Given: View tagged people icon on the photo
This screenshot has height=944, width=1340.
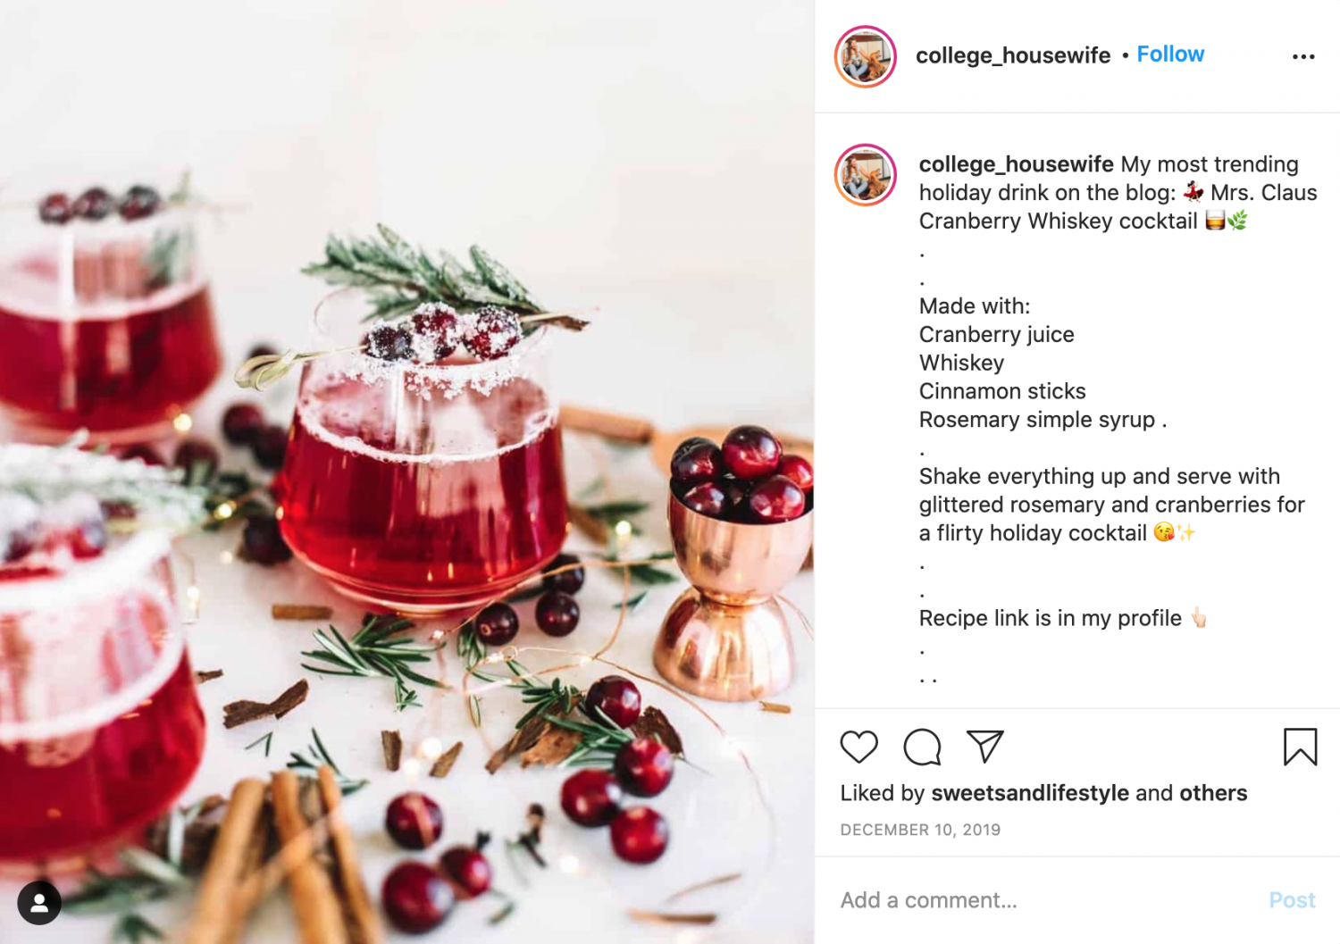Looking at the screenshot, I should click(39, 903).
